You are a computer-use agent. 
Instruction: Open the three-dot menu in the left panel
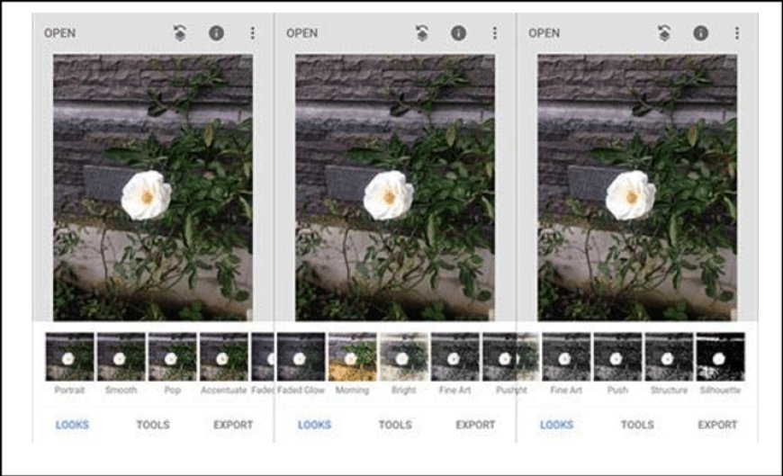pyautogui.click(x=252, y=33)
